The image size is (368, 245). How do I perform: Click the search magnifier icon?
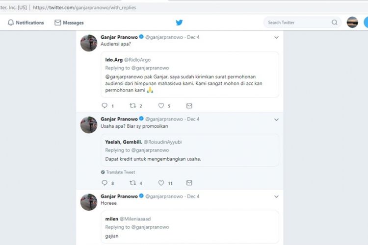tap(335, 23)
